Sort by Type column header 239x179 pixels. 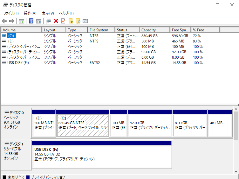[77, 30]
